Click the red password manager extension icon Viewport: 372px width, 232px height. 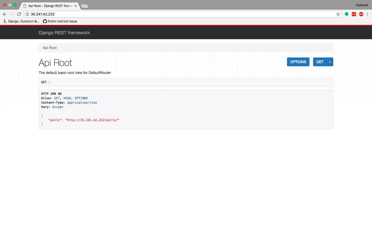(x=354, y=14)
